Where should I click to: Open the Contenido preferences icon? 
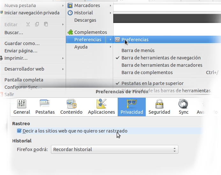[71, 104]
